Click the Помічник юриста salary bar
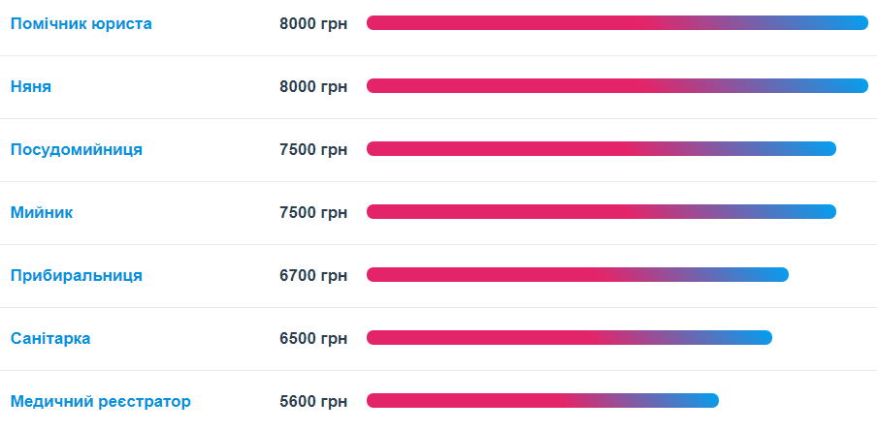 coord(617,23)
